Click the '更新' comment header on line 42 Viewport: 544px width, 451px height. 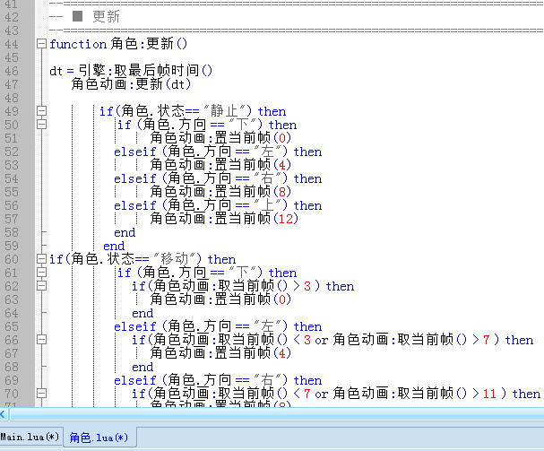click(106, 17)
